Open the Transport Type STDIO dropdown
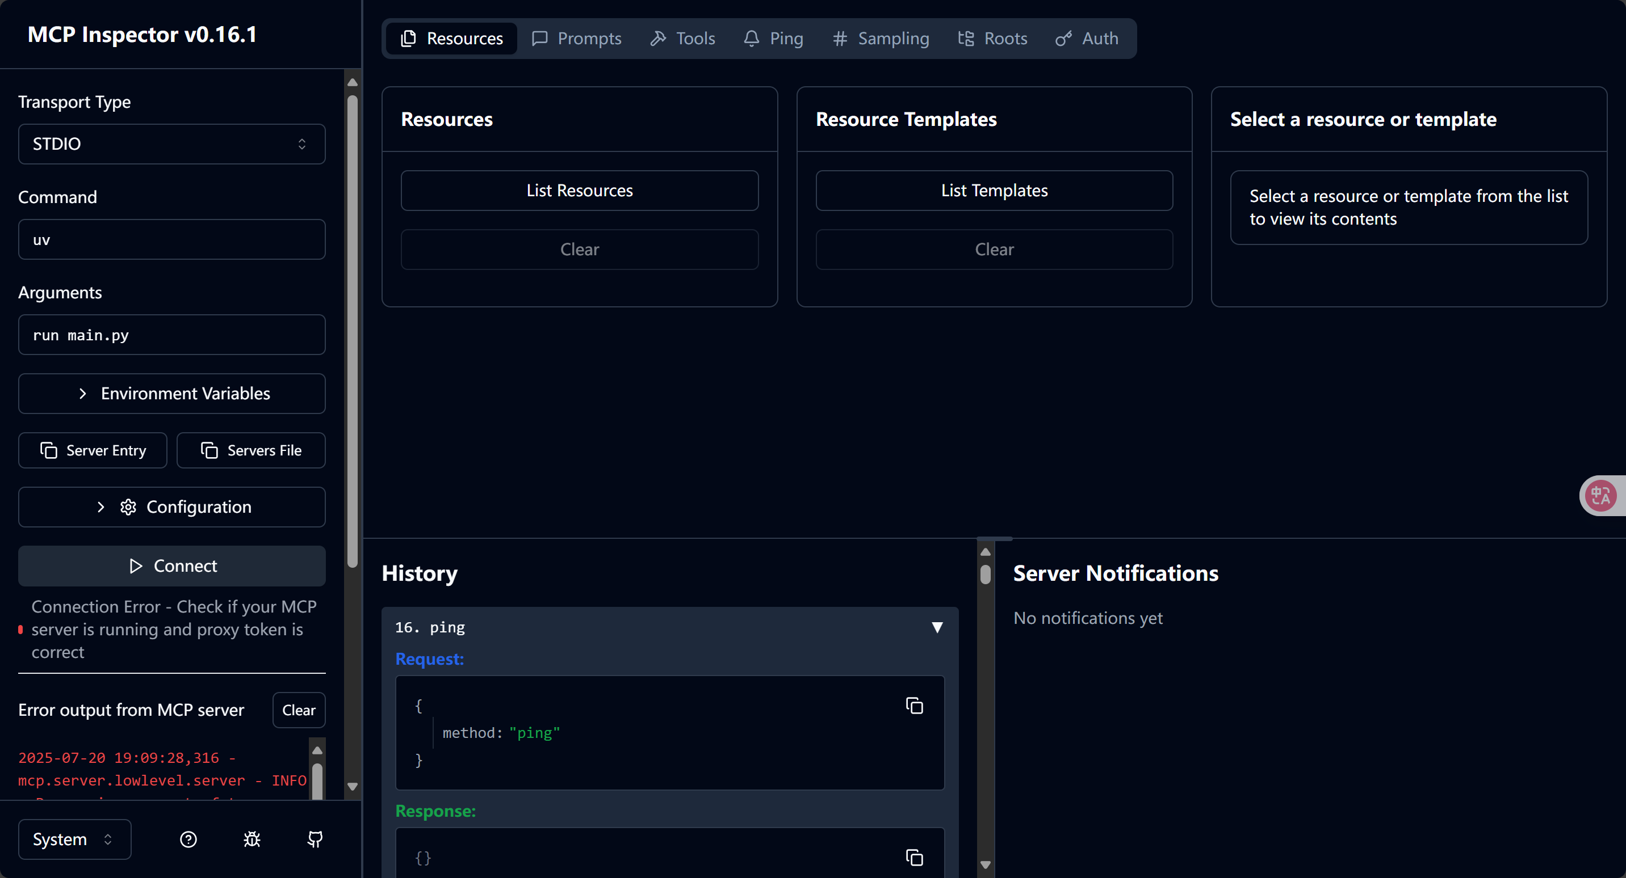 [171, 144]
